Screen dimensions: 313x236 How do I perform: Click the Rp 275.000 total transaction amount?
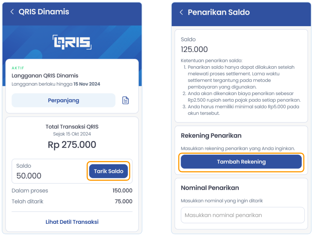(72, 145)
